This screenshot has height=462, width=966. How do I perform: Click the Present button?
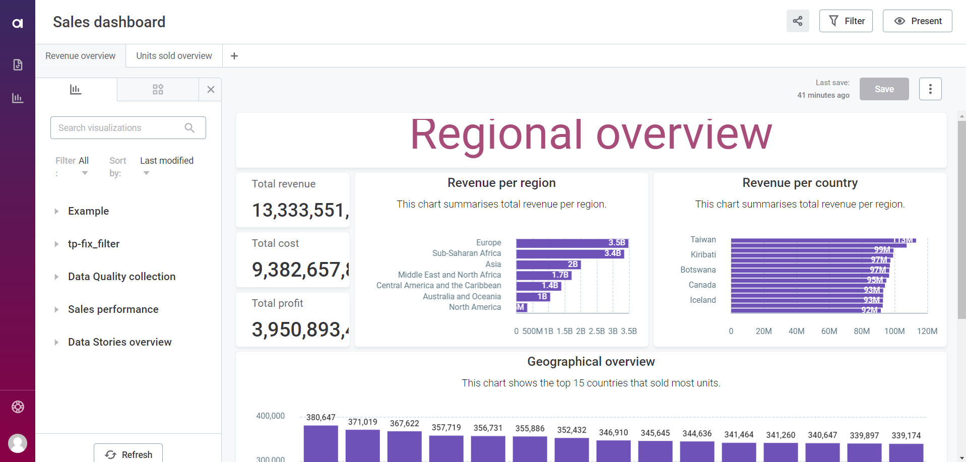tap(917, 21)
